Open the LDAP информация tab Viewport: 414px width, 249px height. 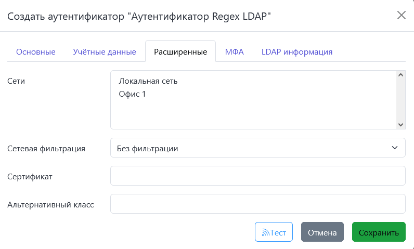tap(297, 52)
